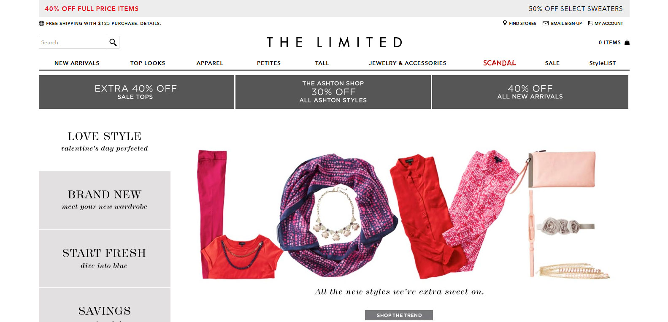This screenshot has width=668, height=322.
Task: Click the LOVE clothing hero image
Action: point(403,214)
